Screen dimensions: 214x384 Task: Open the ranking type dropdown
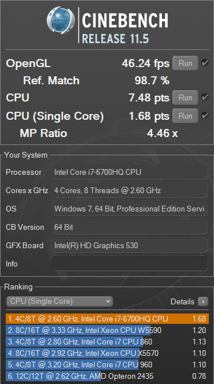point(60,301)
